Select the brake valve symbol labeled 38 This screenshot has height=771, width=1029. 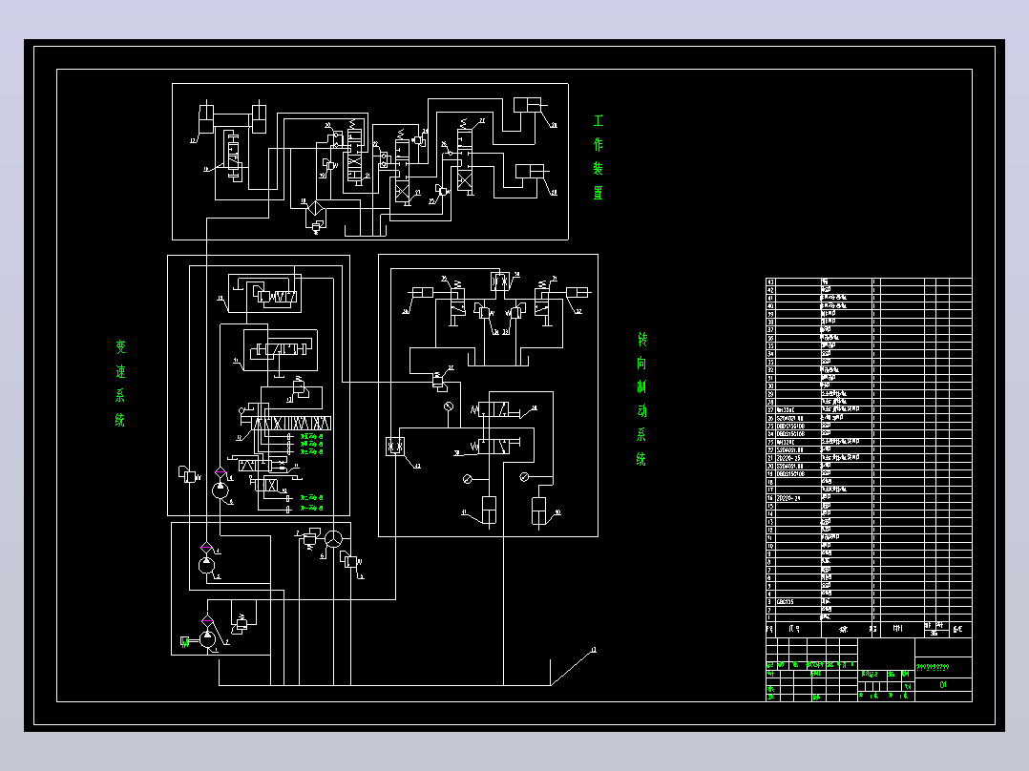(x=494, y=410)
